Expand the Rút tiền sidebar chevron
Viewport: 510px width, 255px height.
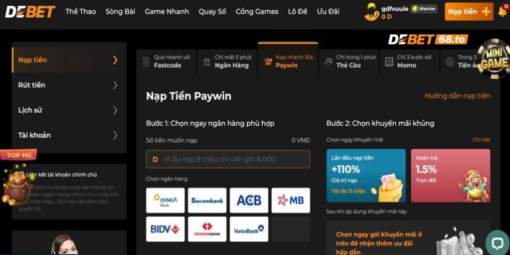pos(115,85)
